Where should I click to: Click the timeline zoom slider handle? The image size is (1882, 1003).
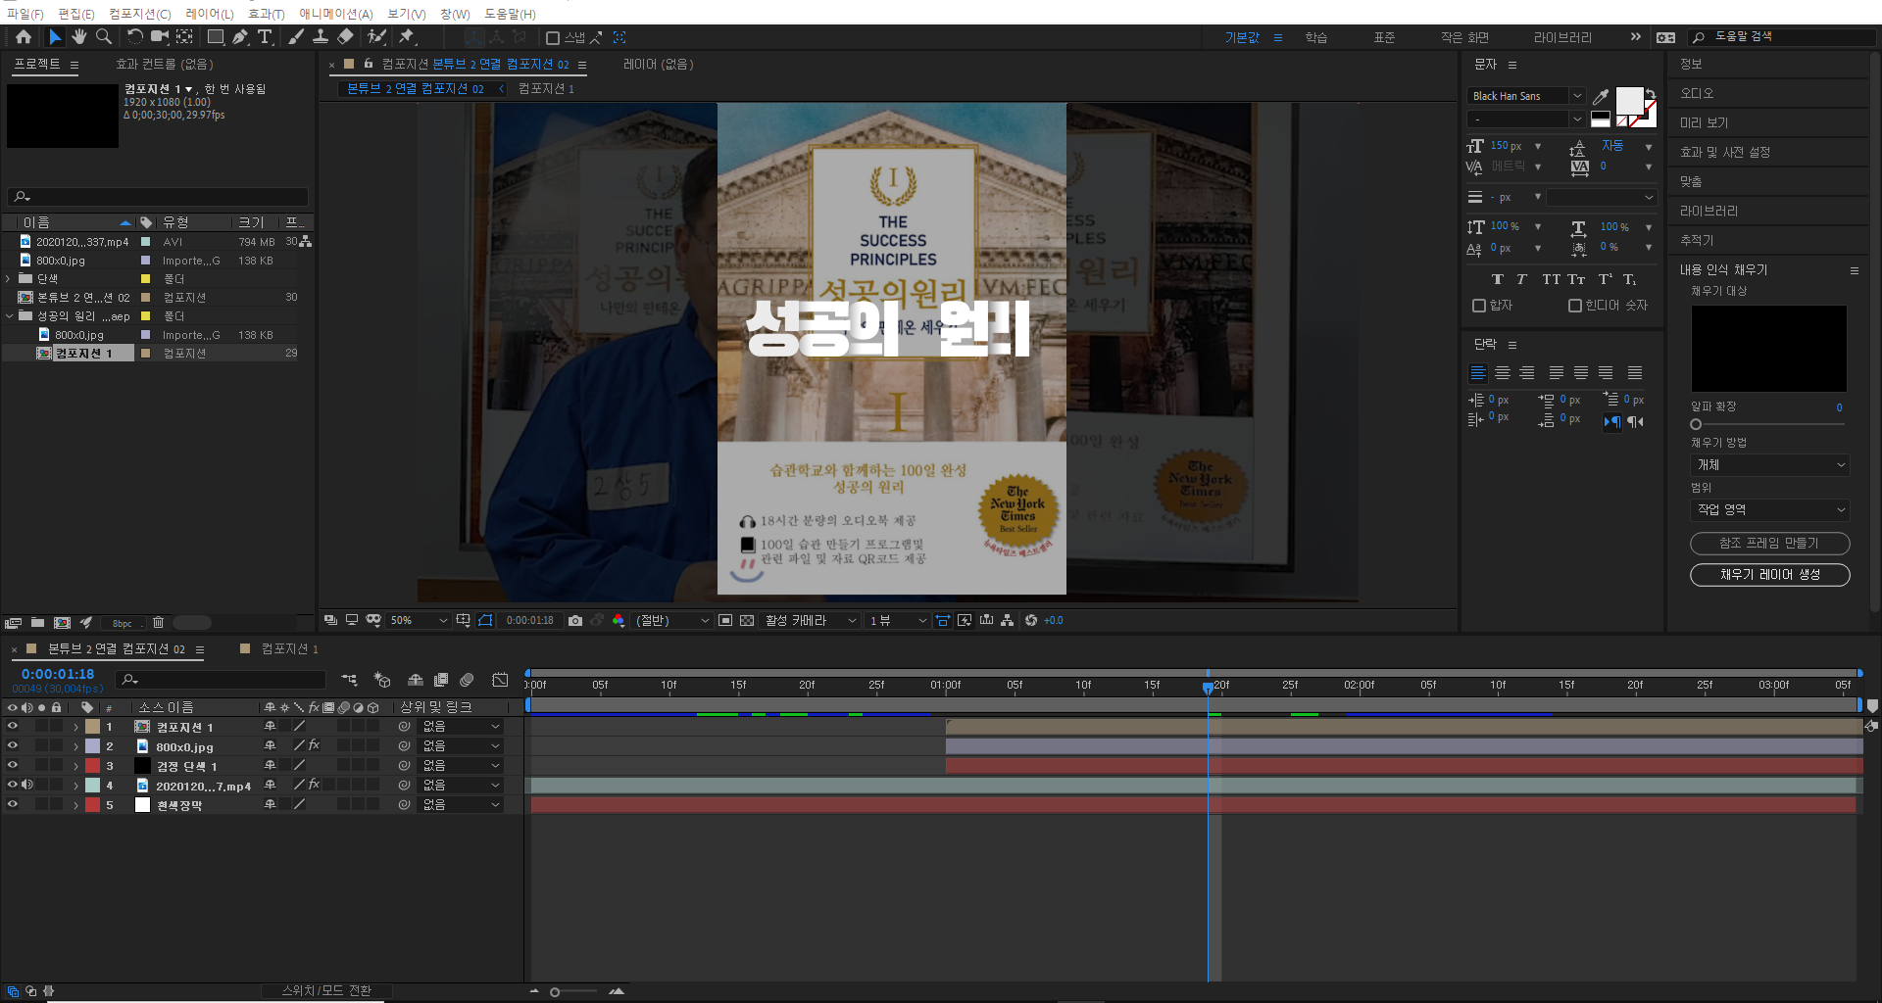[555, 992]
